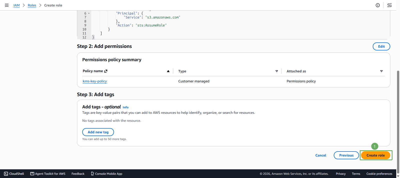Click the external link icon beside Policy name
Image resolution: width=400 pixels, height=178 pixels.
click(x=106, y=71)
